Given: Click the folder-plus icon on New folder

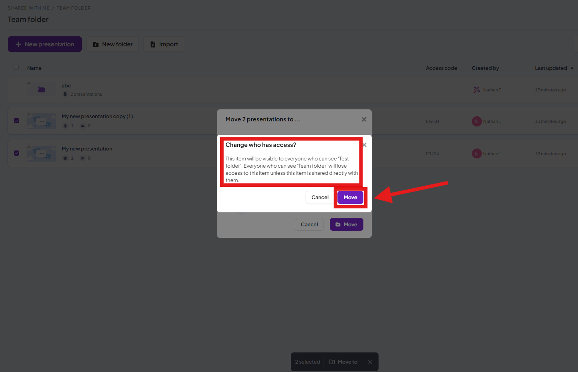Looking at the screenshot, I should click(x=96, y=44).
